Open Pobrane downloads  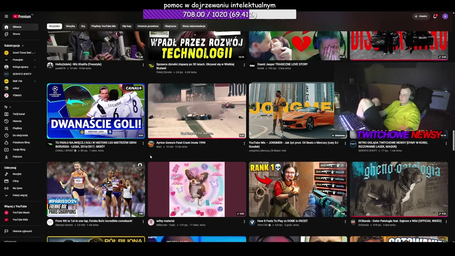21,157
